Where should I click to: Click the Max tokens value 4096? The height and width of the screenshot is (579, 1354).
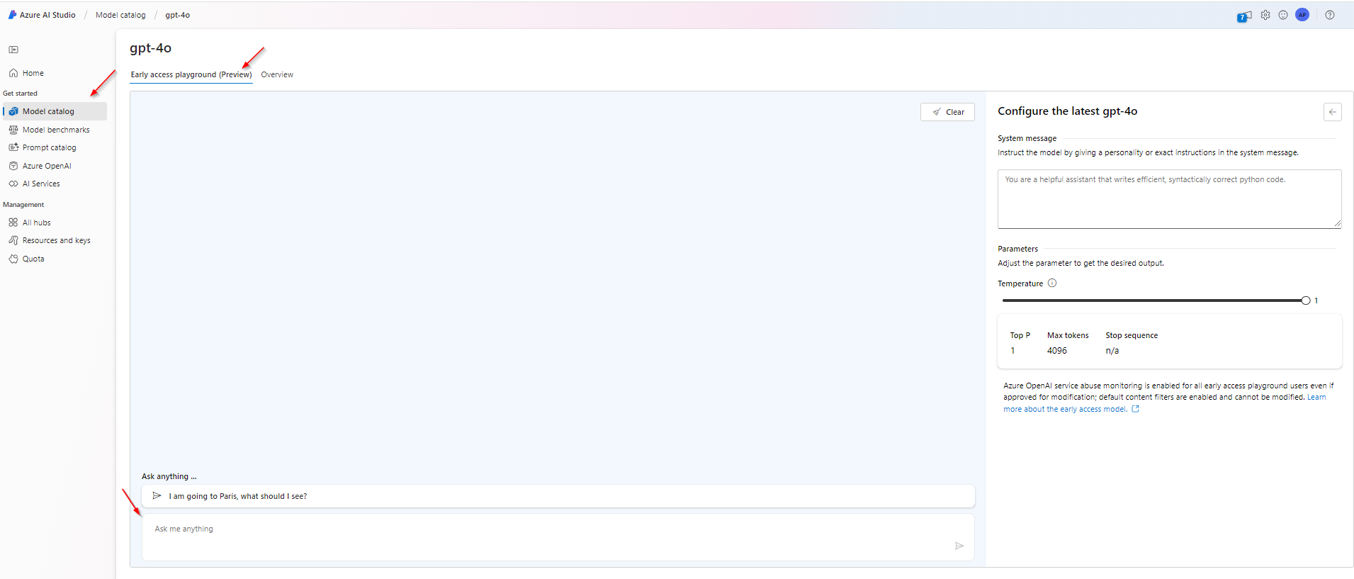point(1057,351)
